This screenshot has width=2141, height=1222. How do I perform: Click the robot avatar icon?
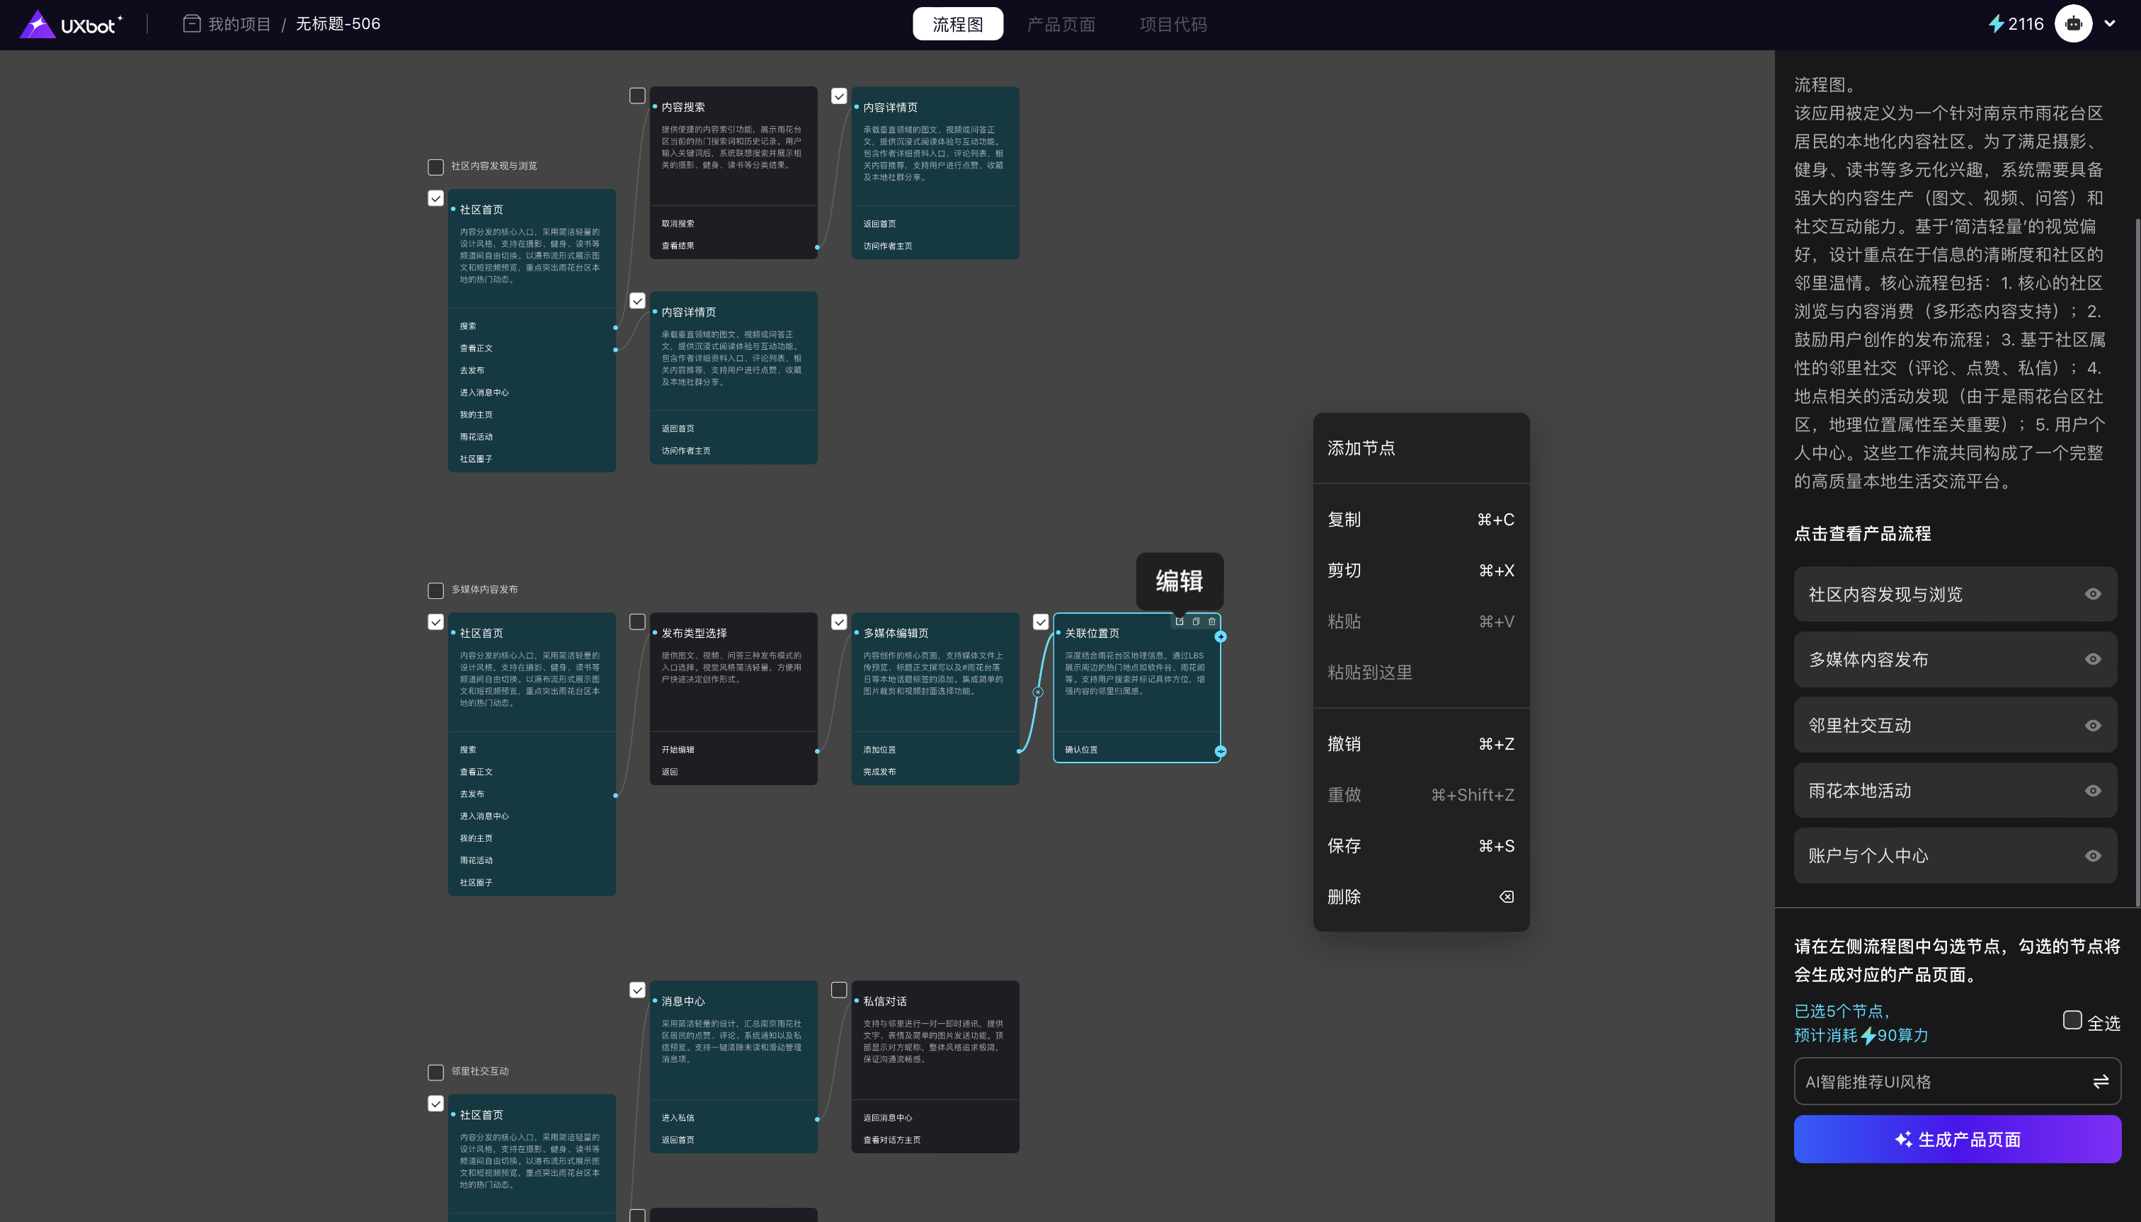click(x=2073, y=23)
